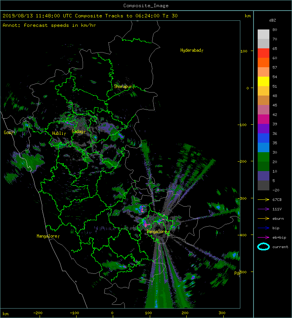
Task: Click the 54 value on the dBZ scale
Action: [275, 77]
